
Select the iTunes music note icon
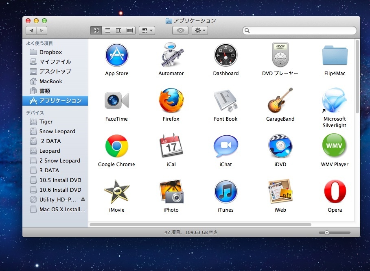[x=226, y=192]
